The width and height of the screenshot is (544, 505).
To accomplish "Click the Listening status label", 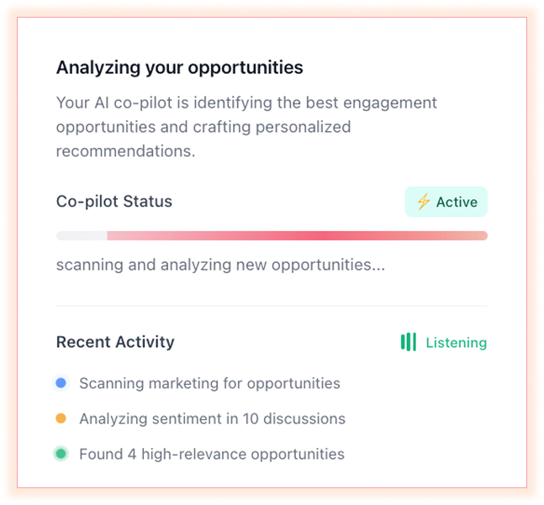I will [443, 342].
